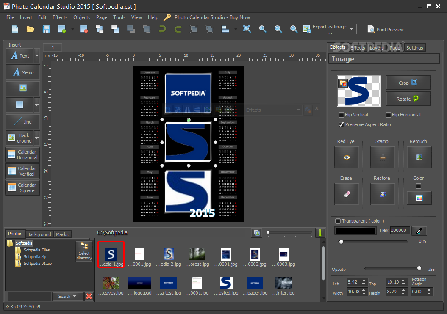Viewport: 447px width, 314px height.
Task: Select the ...eaves.jpg thumbnail
Action: coord(111,286)
